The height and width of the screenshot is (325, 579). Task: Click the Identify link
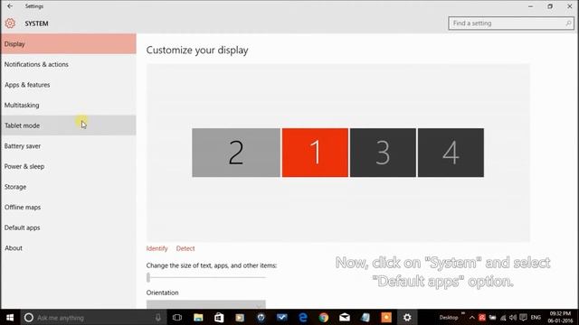pos(157,248)
